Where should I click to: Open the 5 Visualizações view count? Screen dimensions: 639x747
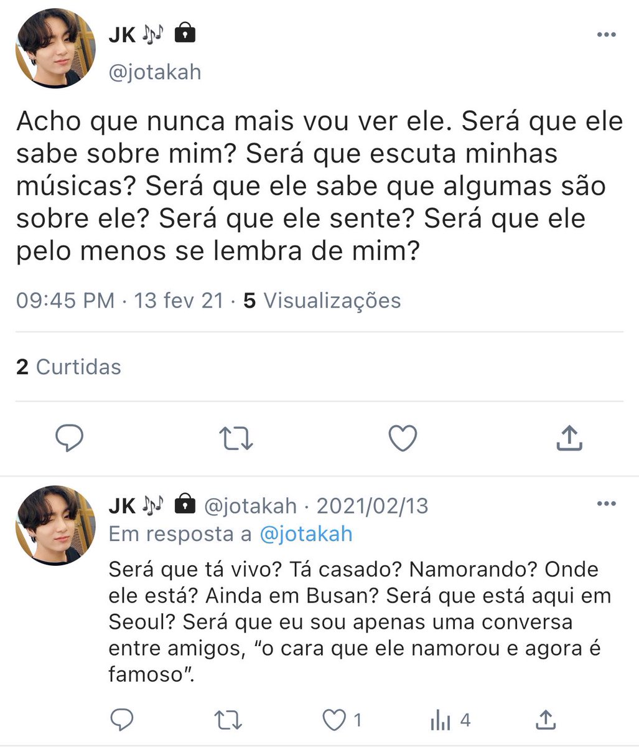pyautogui.click(x=322, y=301)
